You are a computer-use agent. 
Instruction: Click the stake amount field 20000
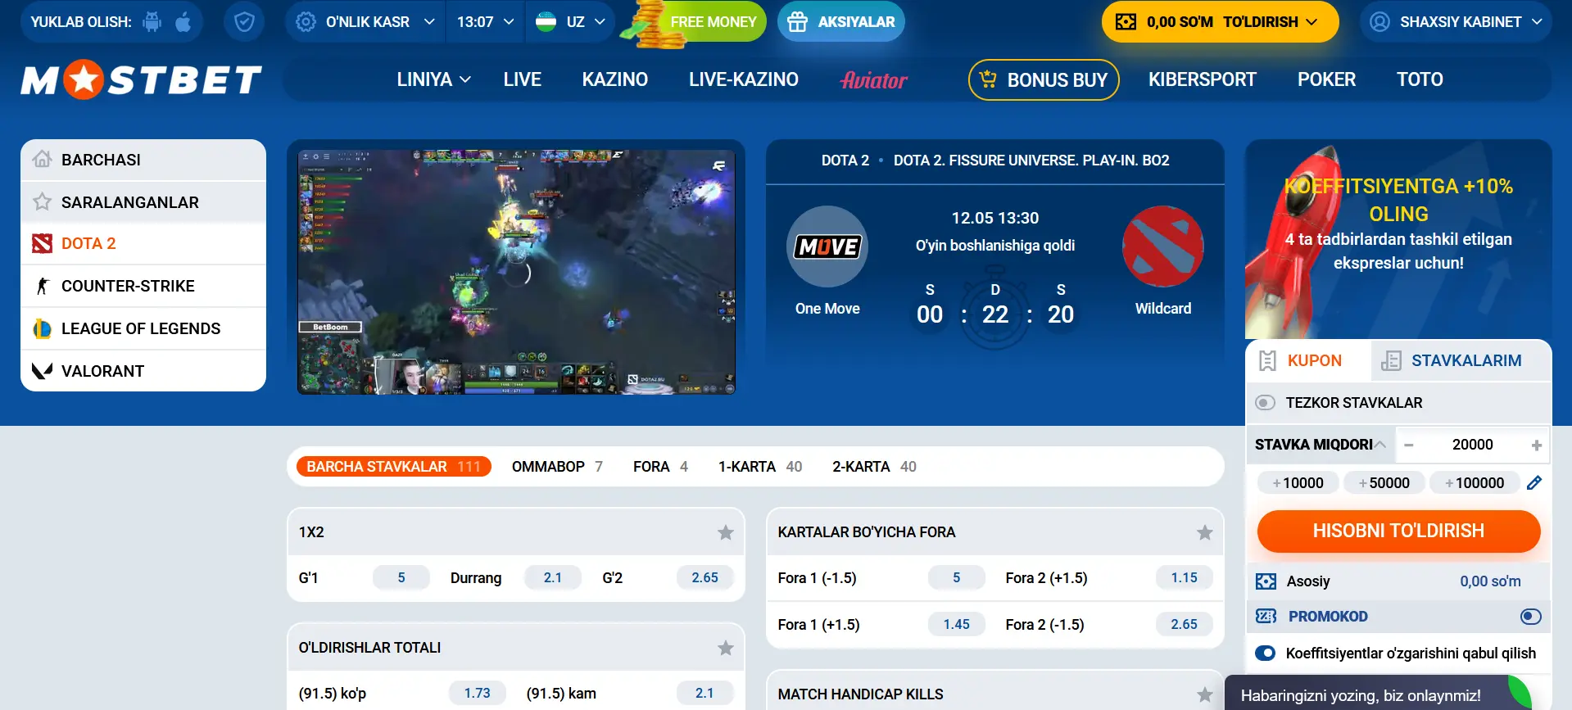pos(1472,445)
